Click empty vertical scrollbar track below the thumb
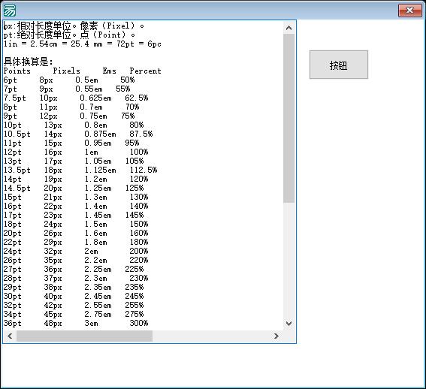426x389 pixels. click(289, 260)
